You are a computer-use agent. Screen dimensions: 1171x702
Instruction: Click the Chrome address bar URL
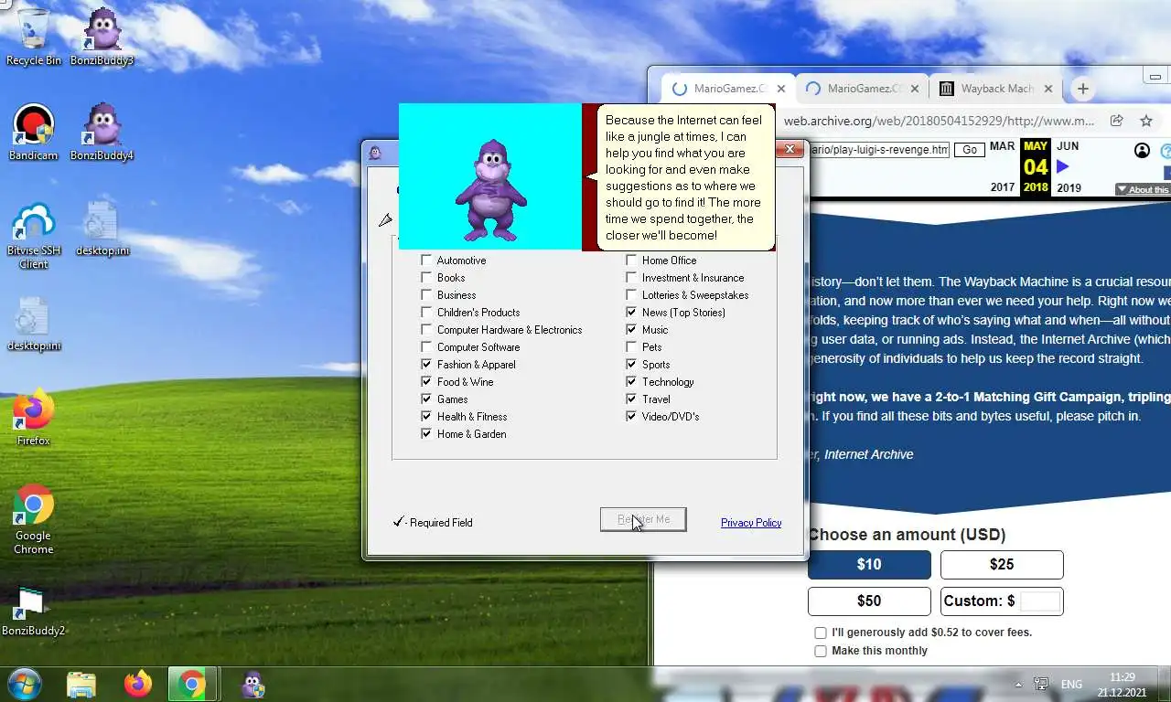(x=939, y=121)
